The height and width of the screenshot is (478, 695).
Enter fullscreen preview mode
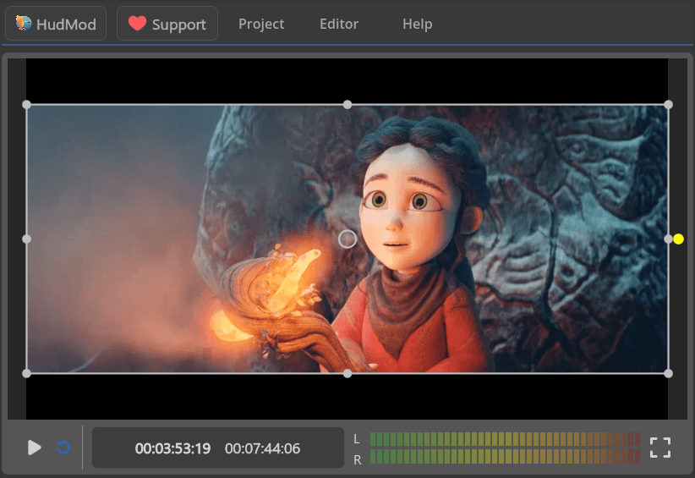click(660, 448)
